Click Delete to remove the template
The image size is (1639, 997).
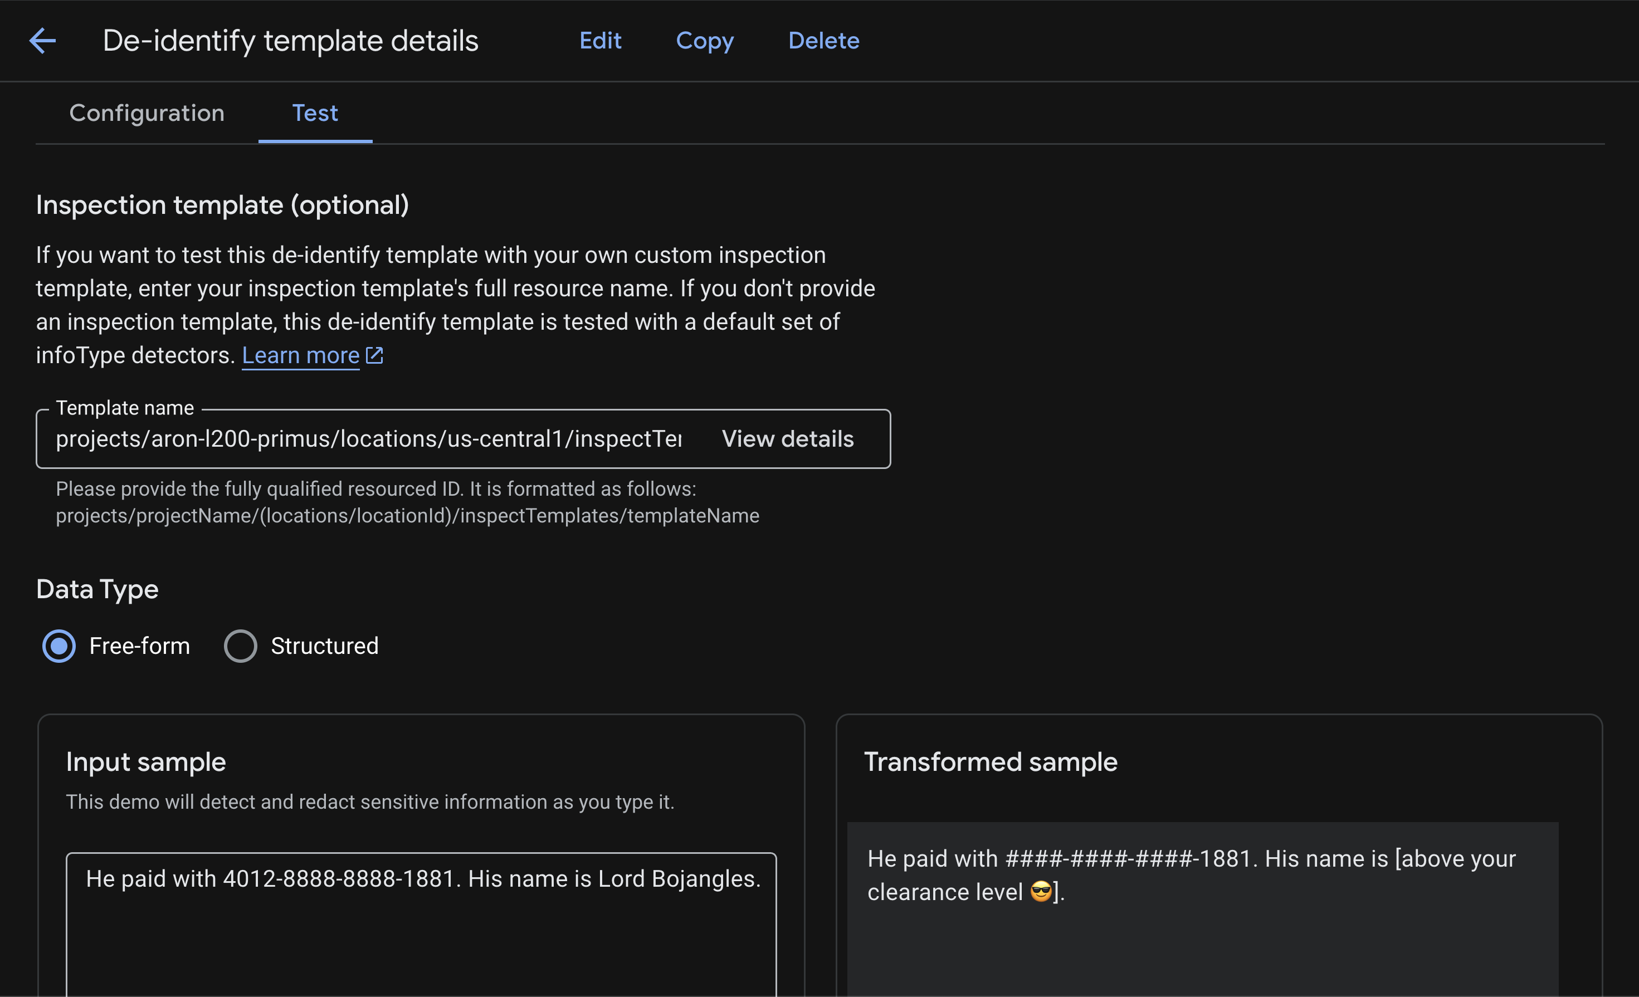click(823, 41)
